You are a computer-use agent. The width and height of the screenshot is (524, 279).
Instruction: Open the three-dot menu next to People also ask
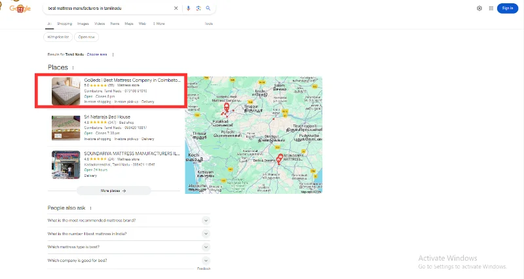click(90, 208)
